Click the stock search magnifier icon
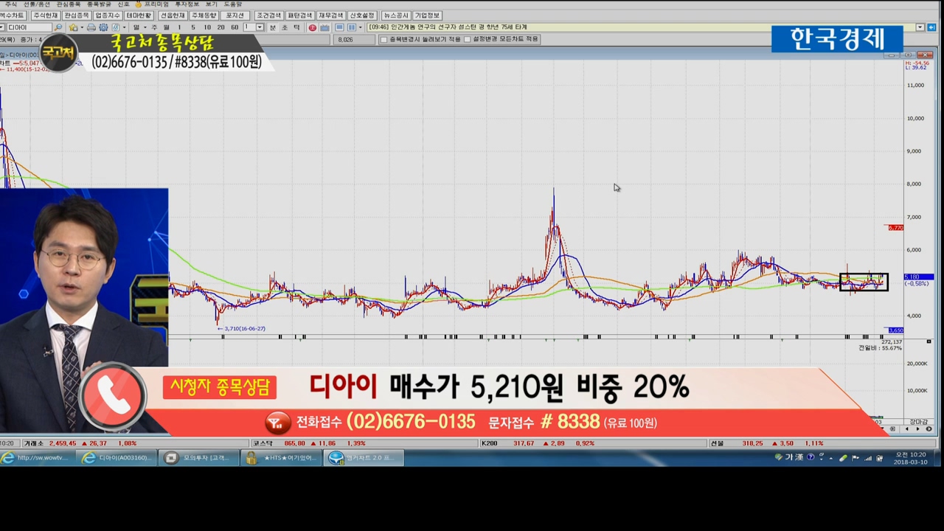This screenshot has width=944, height=531. [59, 27]
